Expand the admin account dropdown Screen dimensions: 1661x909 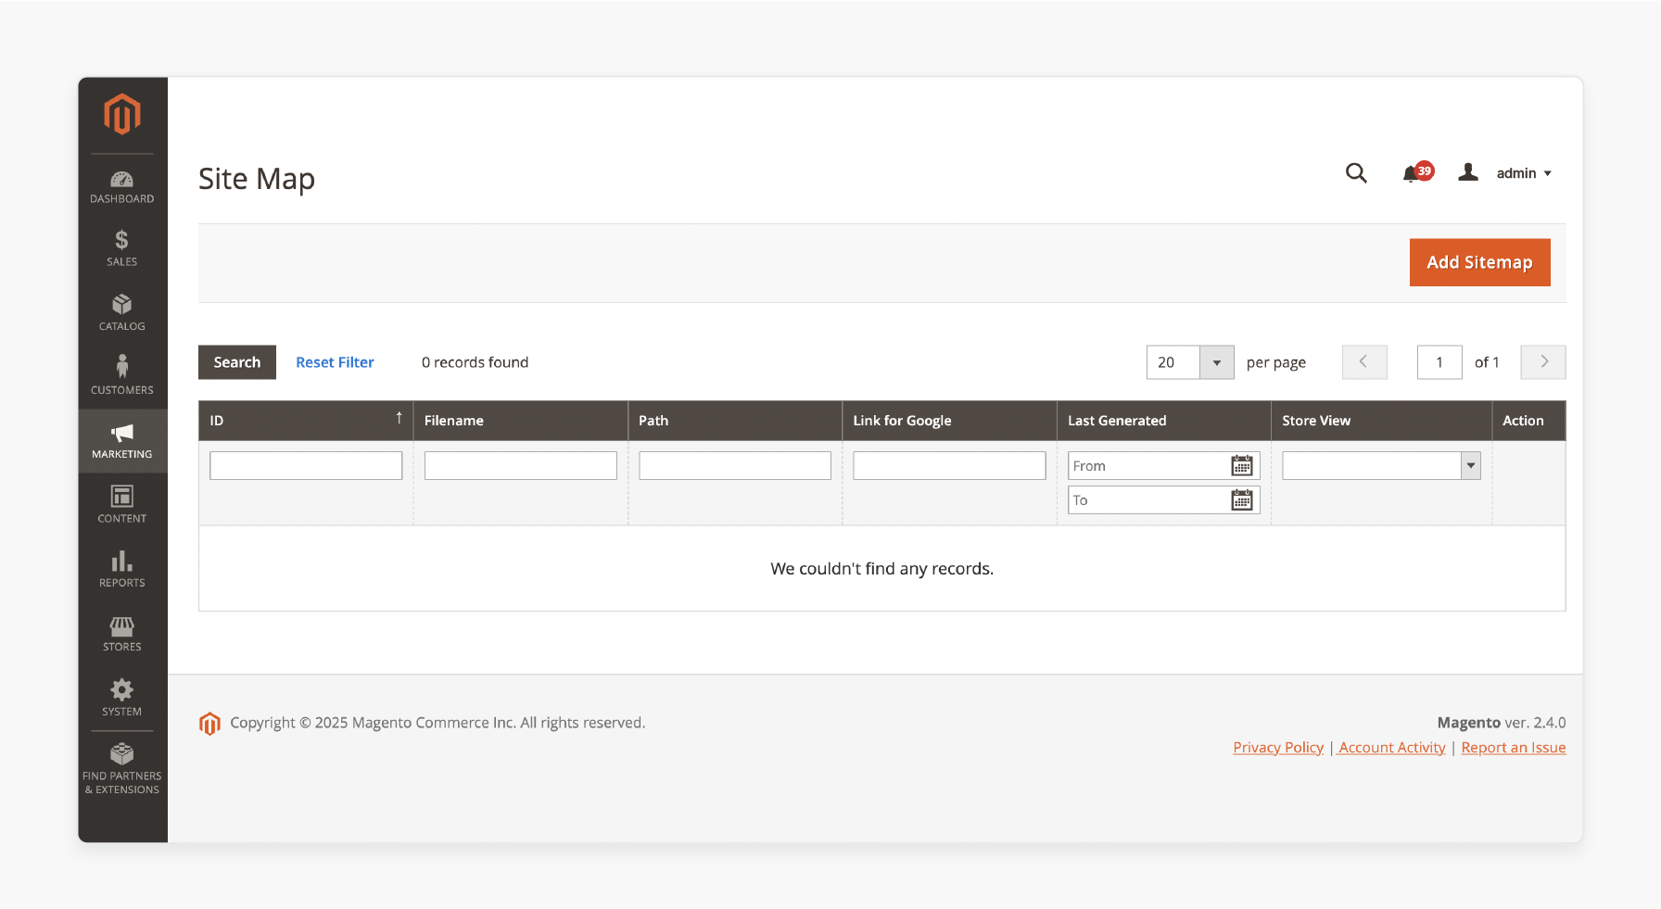click(x=1524, y=173)
